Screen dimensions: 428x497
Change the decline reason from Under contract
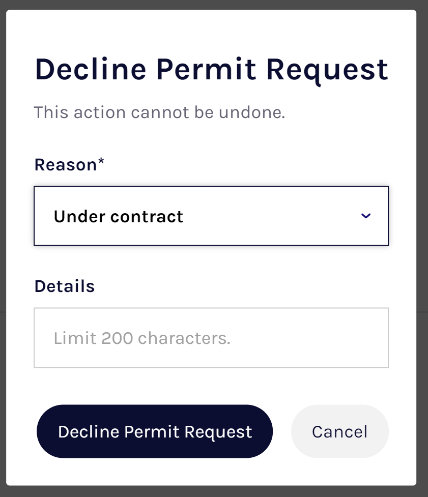point(211,216)
